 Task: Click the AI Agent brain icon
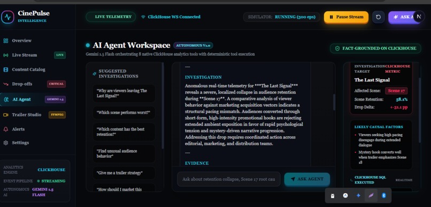(6, 99)
